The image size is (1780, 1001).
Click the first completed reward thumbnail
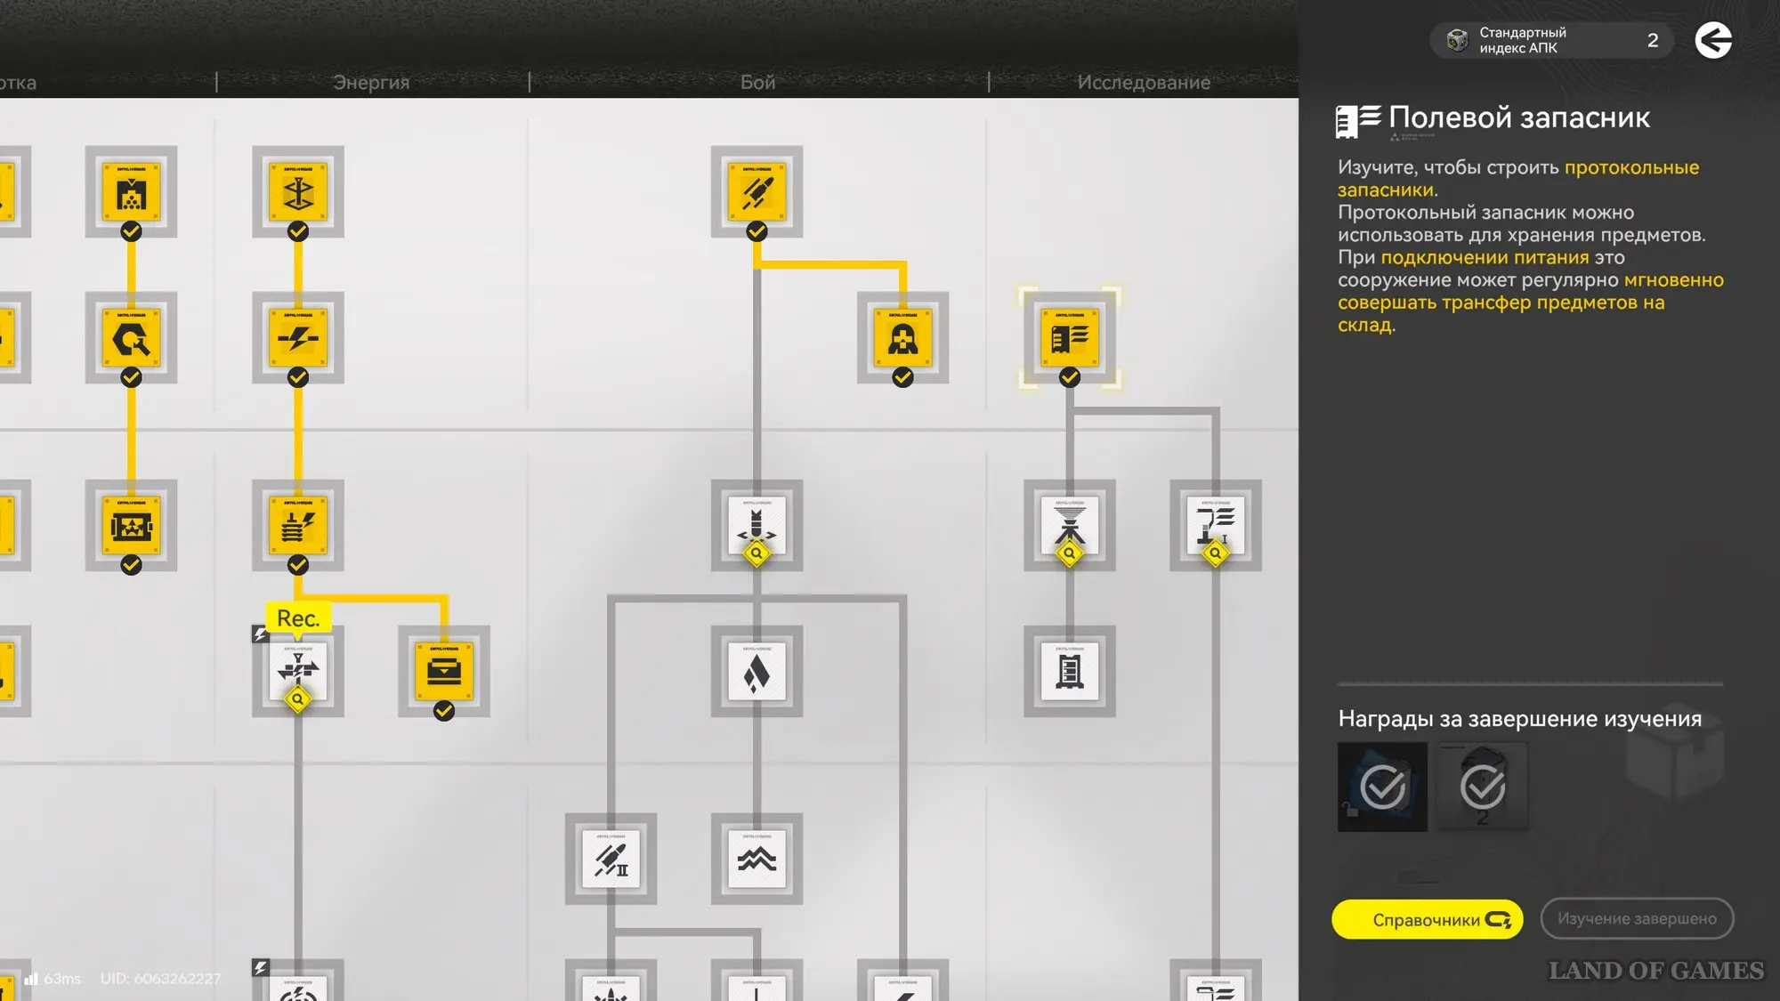(1382, 787)
